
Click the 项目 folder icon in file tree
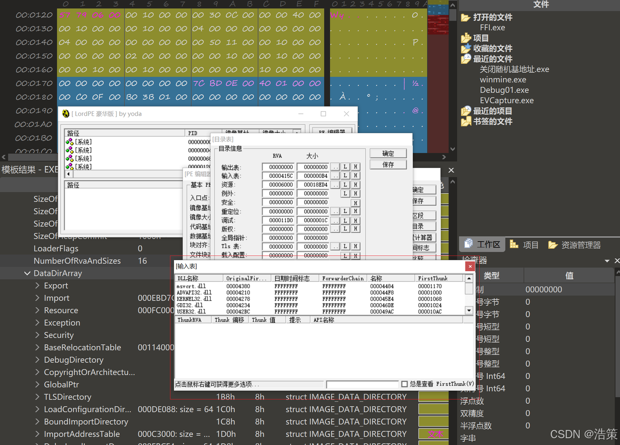465,38
